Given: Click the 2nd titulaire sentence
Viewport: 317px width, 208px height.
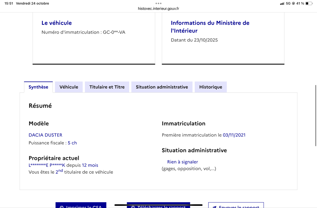Looking at the screenshot, I should pyautogui.click(x=71, y=172).
